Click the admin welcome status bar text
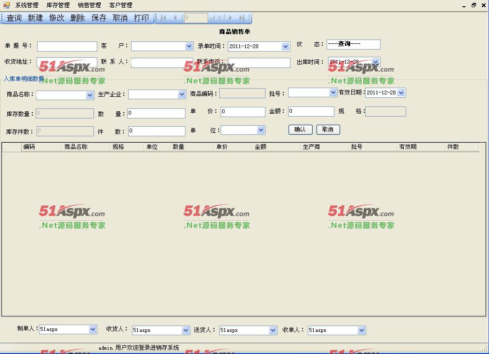 (139, 347)
